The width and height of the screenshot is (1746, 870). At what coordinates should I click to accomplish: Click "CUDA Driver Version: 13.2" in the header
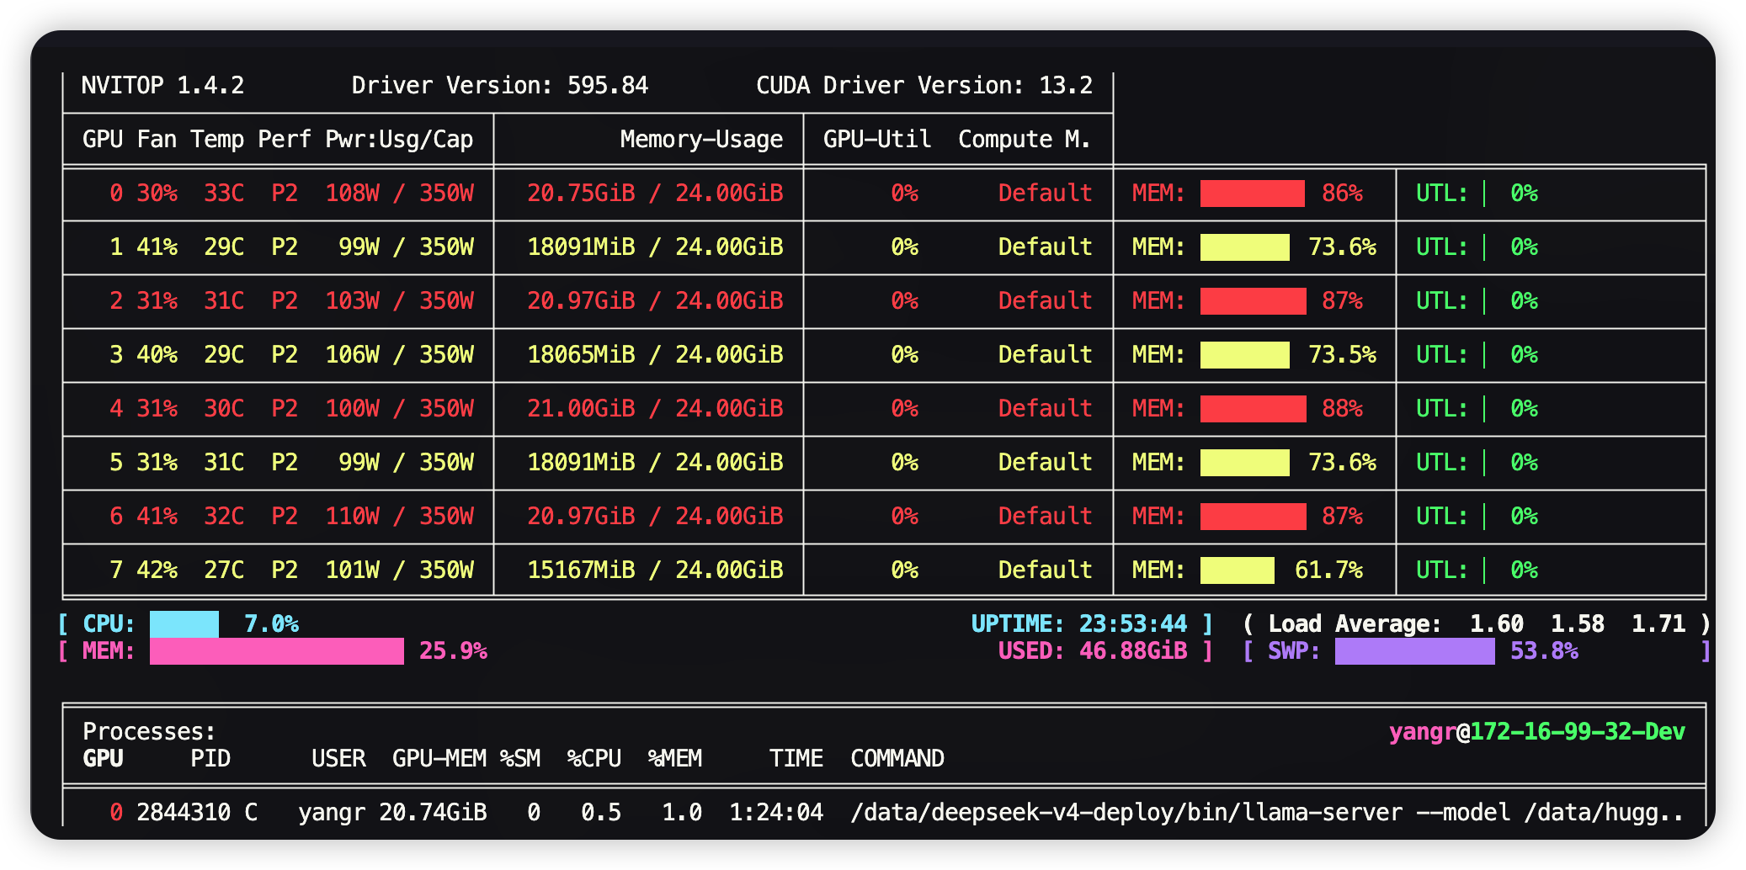point(924,85)
